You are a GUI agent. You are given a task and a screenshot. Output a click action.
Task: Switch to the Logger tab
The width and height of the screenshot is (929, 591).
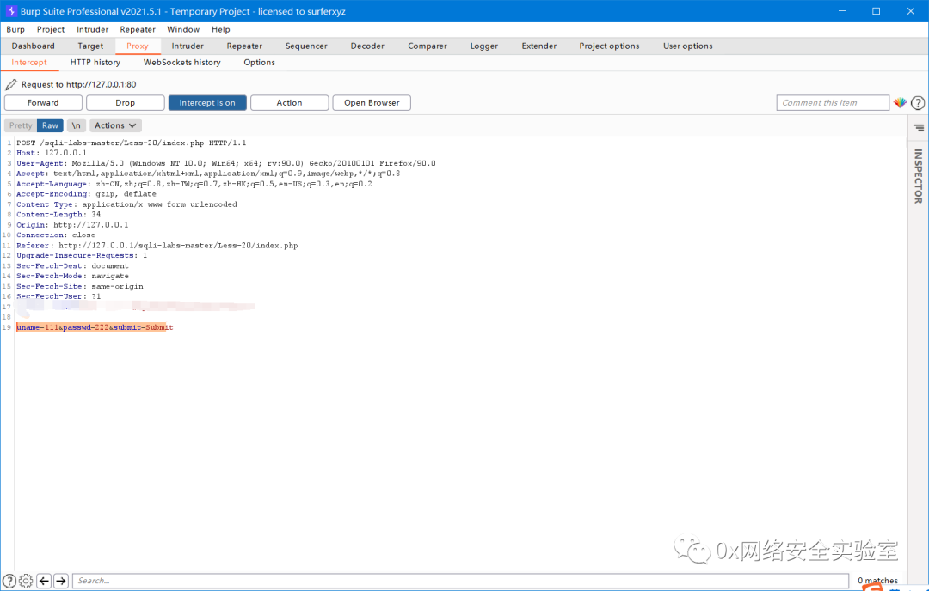484,46
